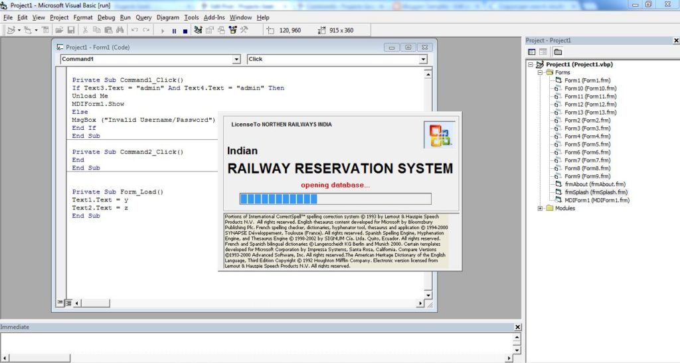Close the Immediate window with its X
This screenshot has height=363, width=680.
[x=517, y=327]
